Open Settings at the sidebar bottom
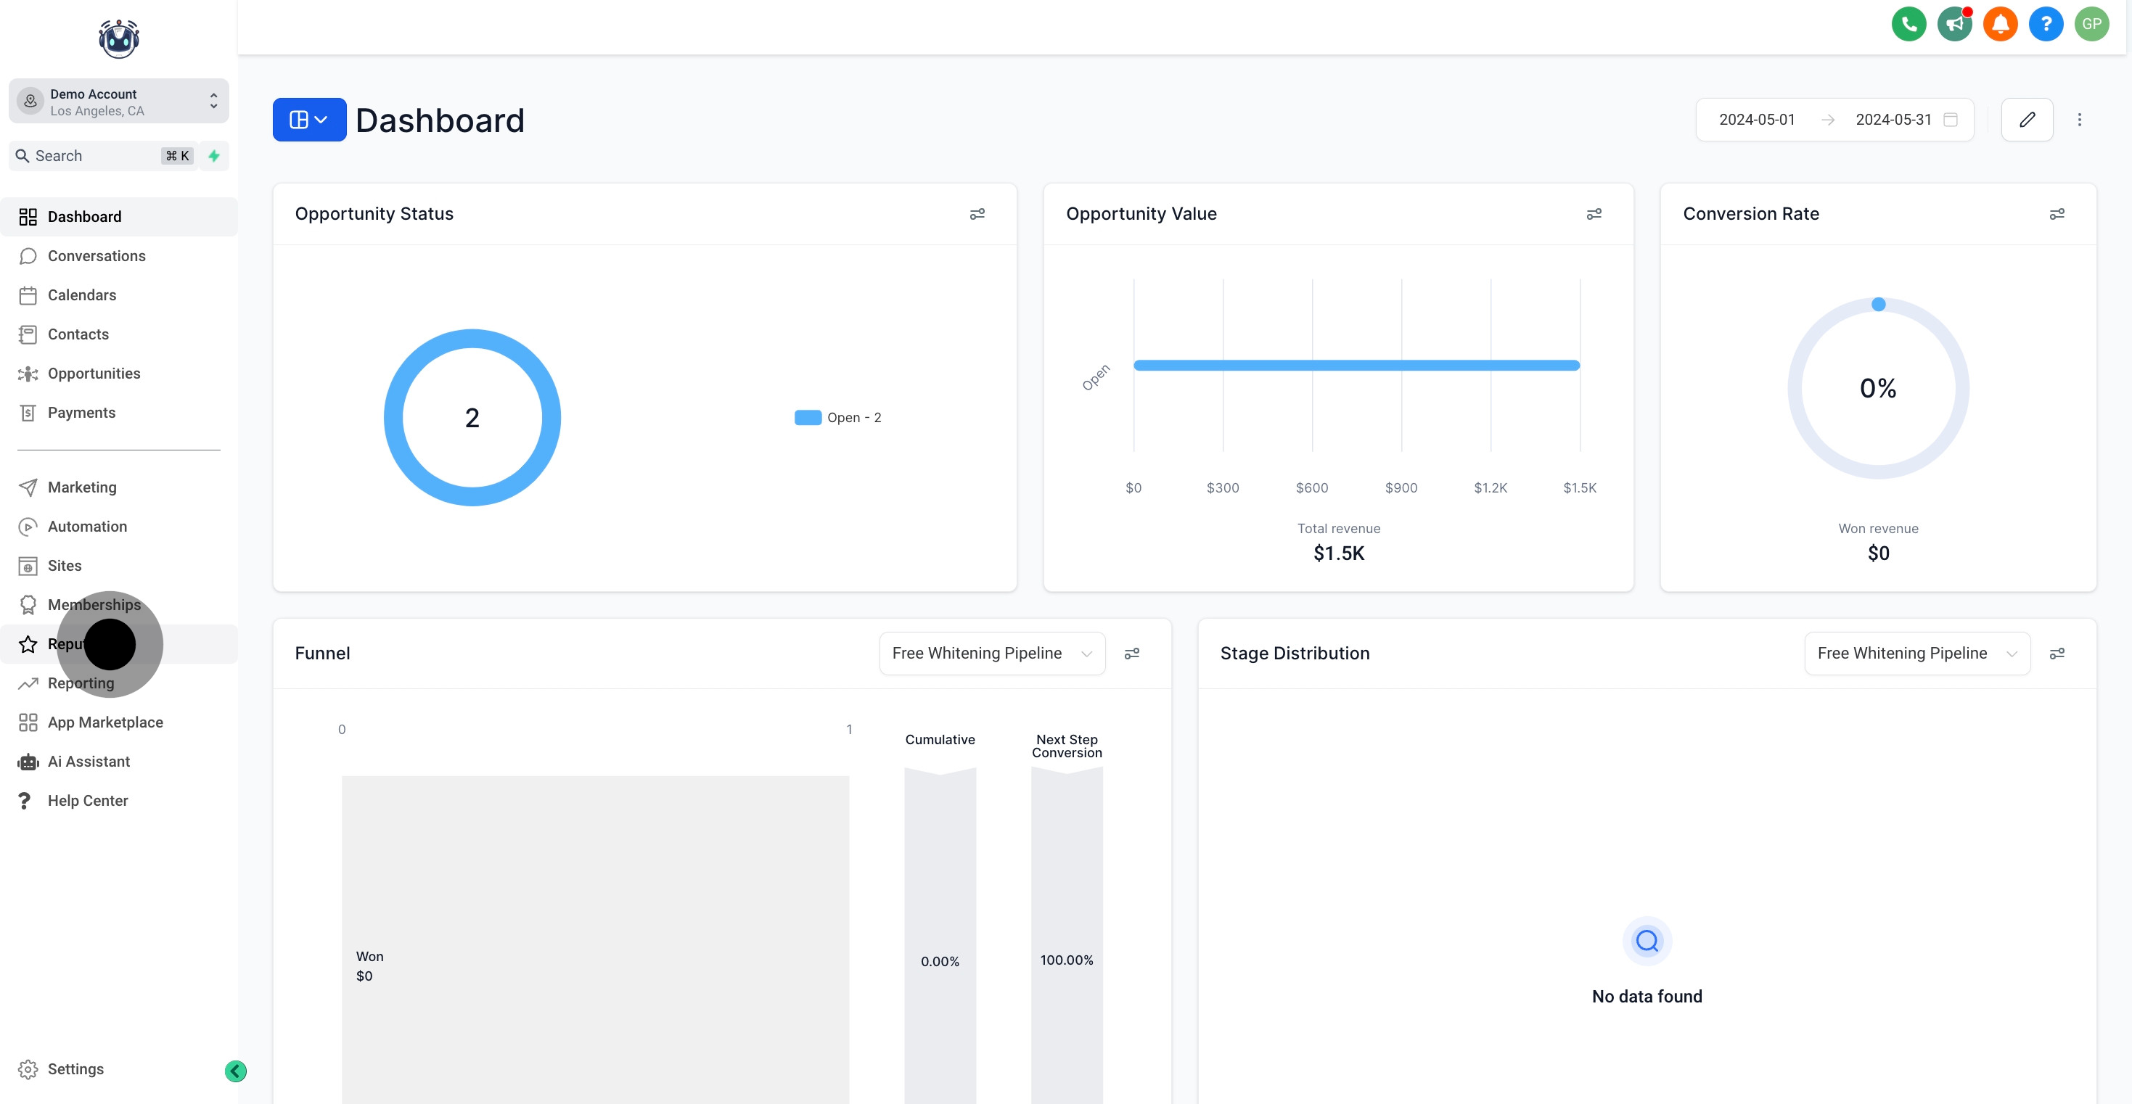This screenshot has width=2132, height=1104. 75,1069
